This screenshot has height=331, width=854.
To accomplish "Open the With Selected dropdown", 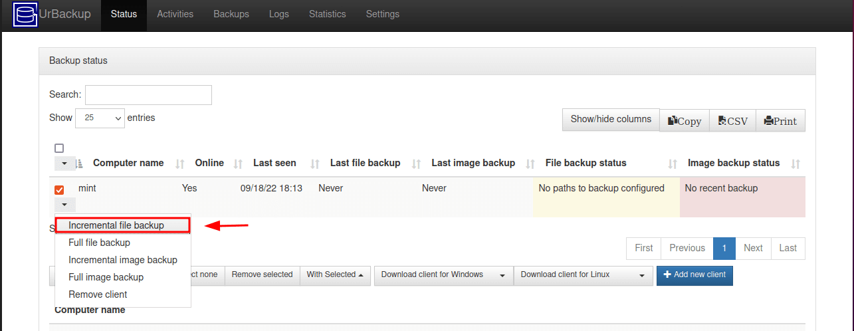I will (x=335, y=275).
